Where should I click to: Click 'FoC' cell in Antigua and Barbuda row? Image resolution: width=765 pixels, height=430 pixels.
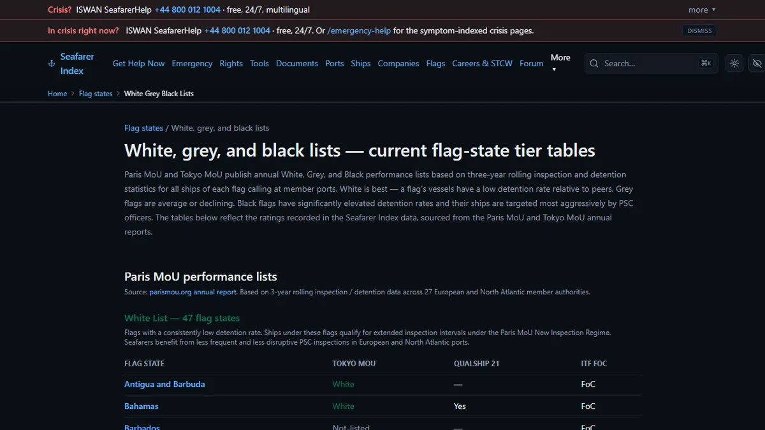(588, 384)
